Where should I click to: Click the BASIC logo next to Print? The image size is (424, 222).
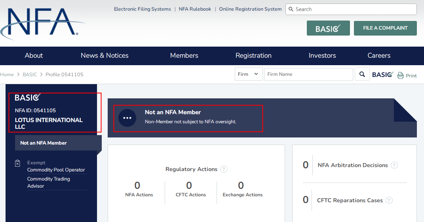pos(383,74)
